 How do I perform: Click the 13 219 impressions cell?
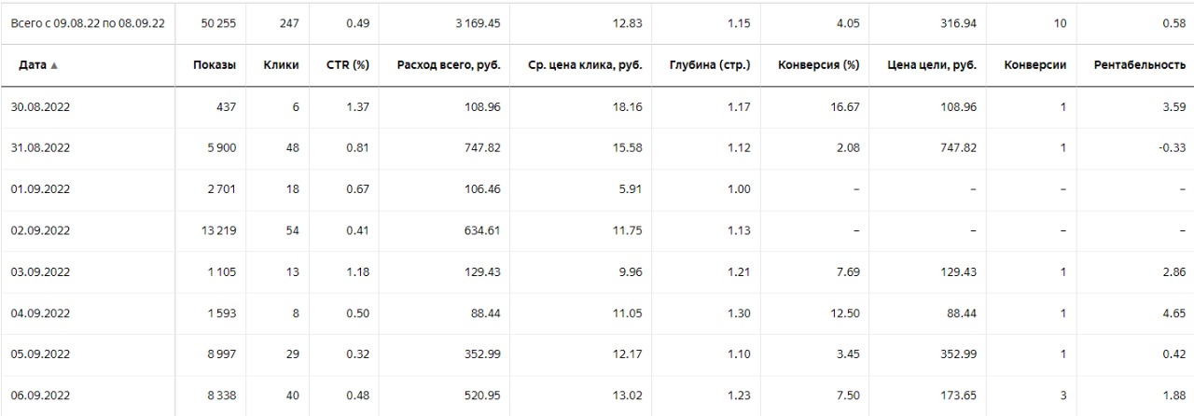(x=218, y=230)
